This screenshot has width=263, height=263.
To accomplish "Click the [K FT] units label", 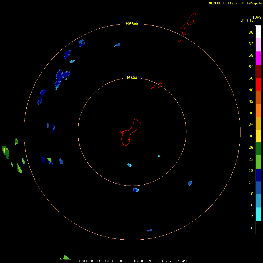I will click(247, 20).
